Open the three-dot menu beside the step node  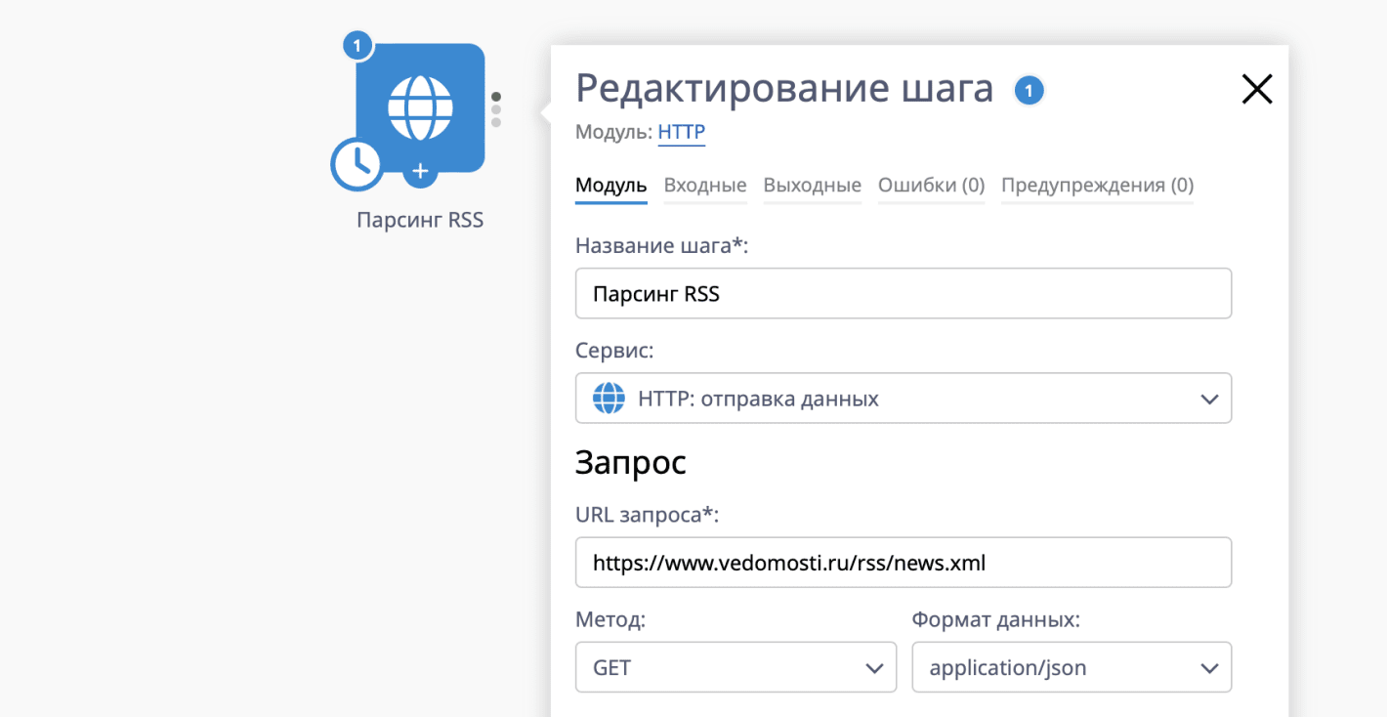pos(496,107)
